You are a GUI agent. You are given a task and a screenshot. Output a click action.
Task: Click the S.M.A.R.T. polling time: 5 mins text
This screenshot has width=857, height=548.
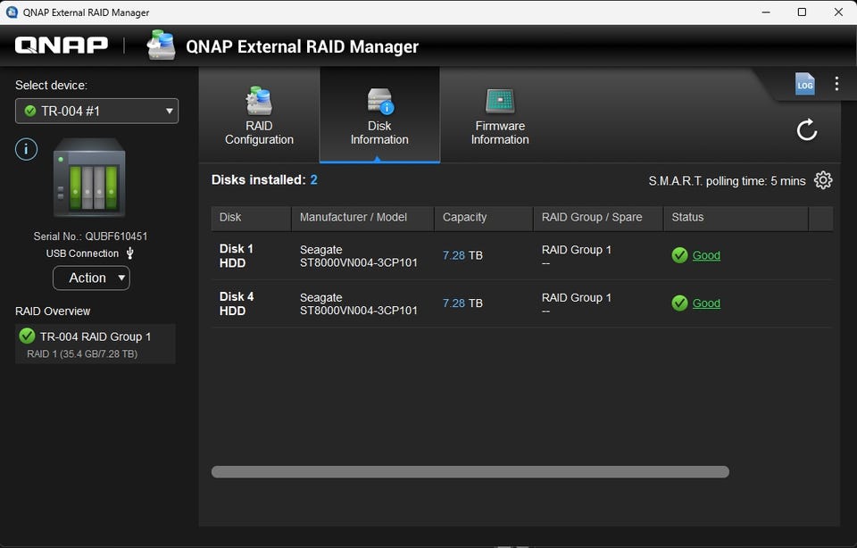(x=727, y=181)
